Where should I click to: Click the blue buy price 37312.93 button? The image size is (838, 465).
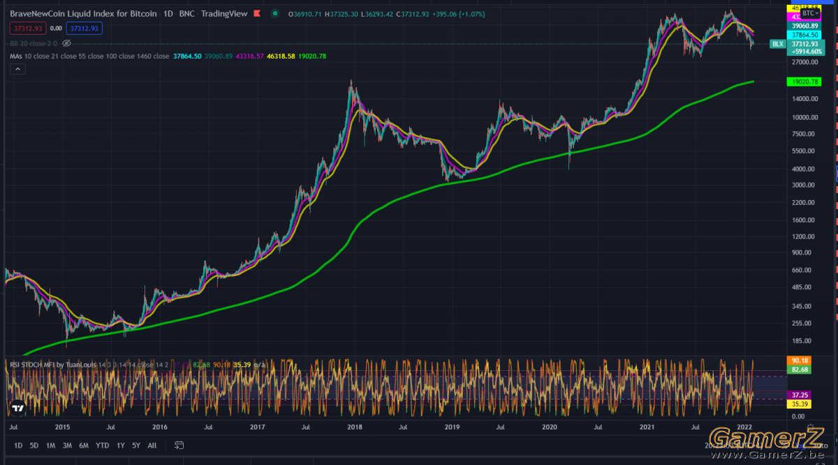(x=84, y=28)
